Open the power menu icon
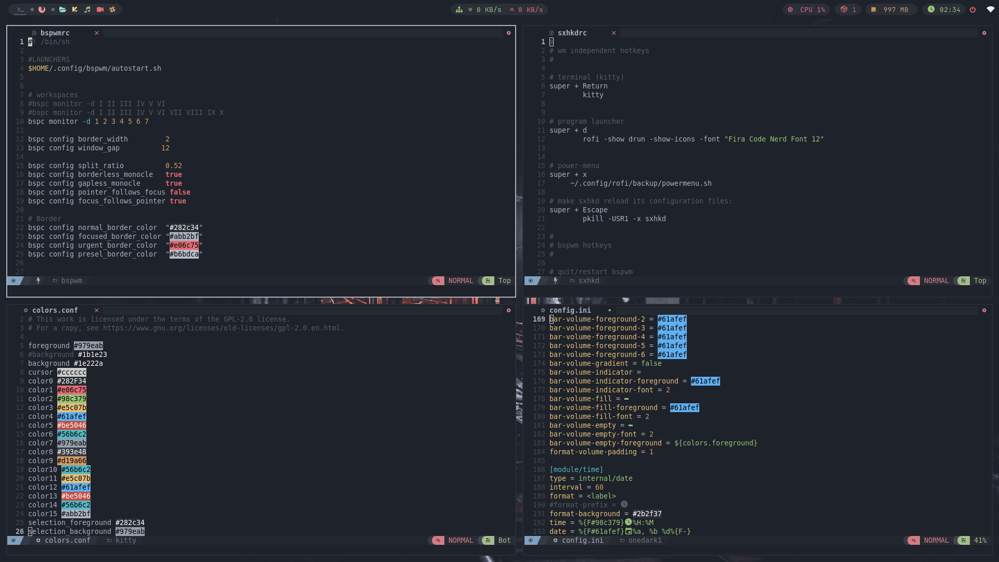The image size is (999, 562). (x=972, y=9)
